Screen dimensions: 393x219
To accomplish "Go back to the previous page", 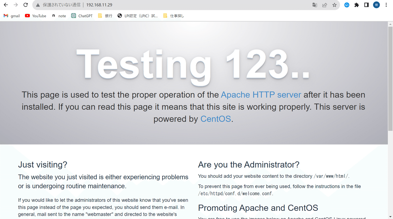I will click(x=6, y=5).
